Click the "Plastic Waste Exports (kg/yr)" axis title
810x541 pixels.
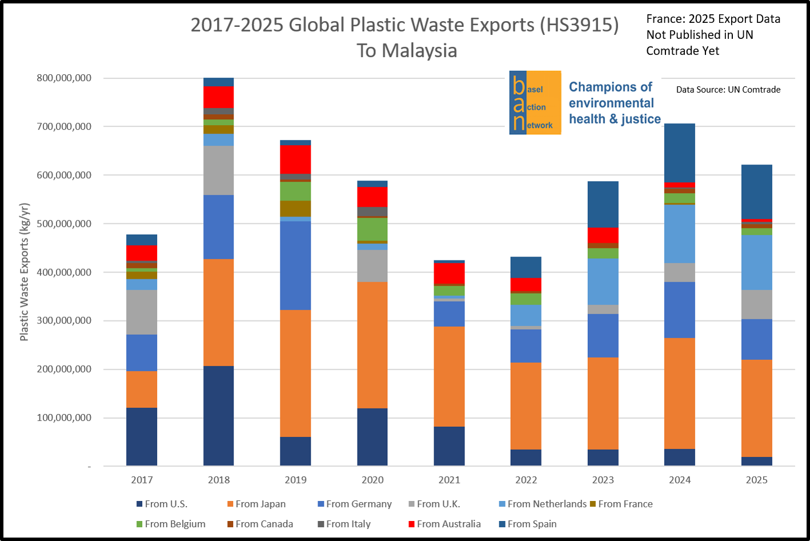pyautogui.click(x=24, y=272)
